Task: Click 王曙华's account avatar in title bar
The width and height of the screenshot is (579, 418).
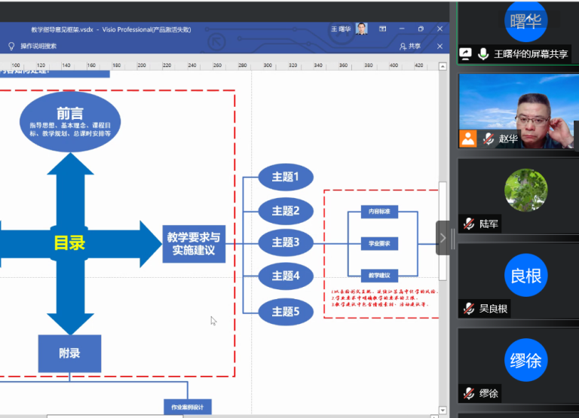Action: click(362, 29)
